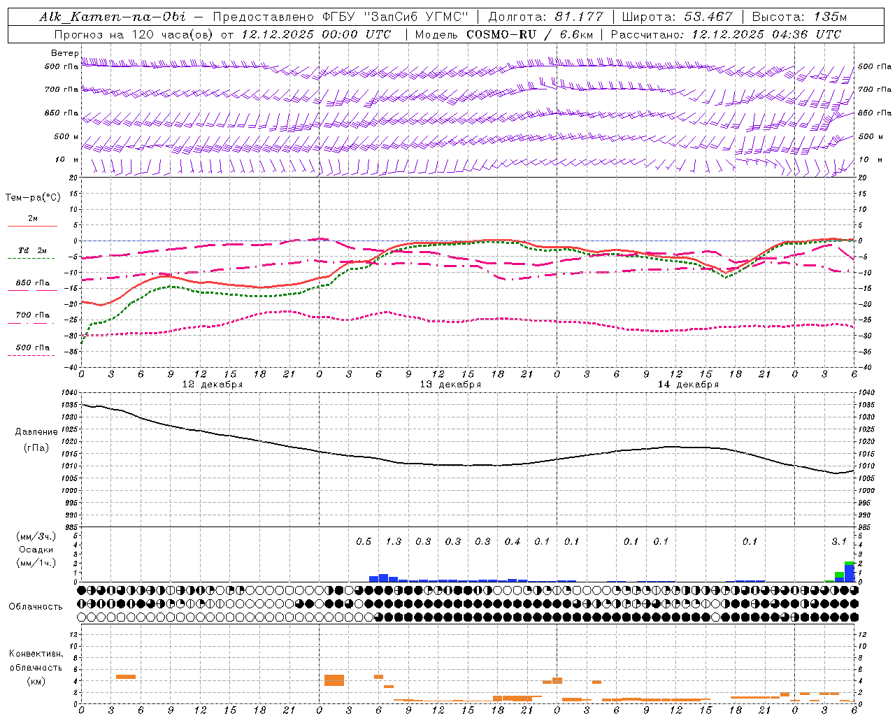The height and width of the screenshot is (716, 895).
Task: Click the '1040' mark on the left pressure axis
Action: [x=71, y=393]
